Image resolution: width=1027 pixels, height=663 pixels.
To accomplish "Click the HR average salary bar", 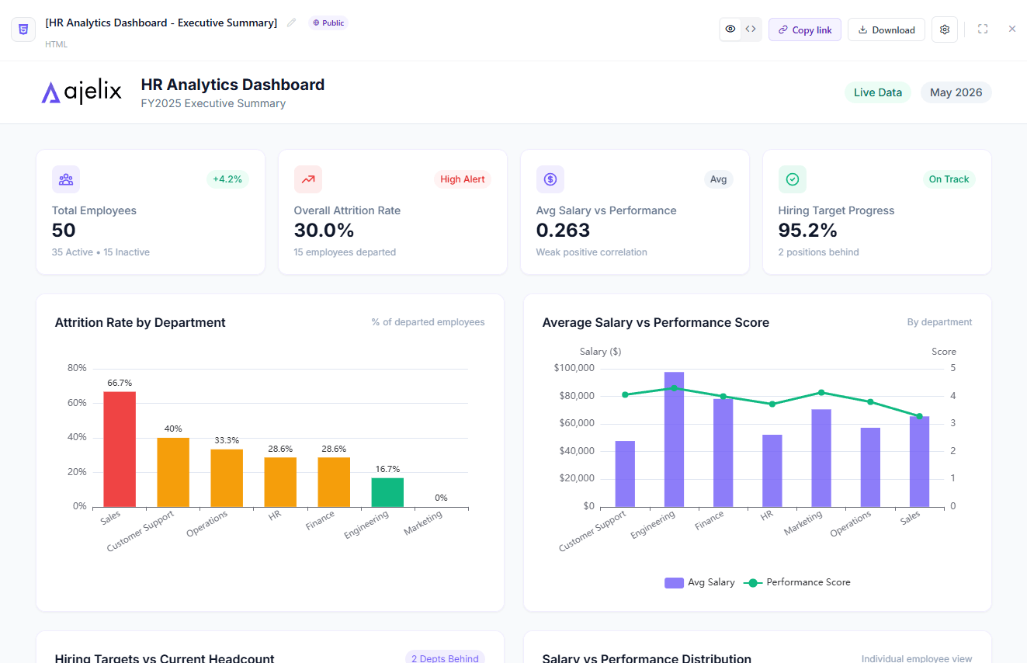I will 772,470.
